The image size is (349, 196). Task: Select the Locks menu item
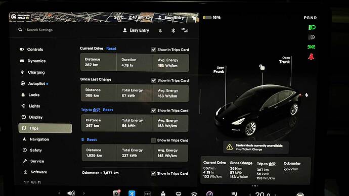pyautogui.click(x=30, y=94)
